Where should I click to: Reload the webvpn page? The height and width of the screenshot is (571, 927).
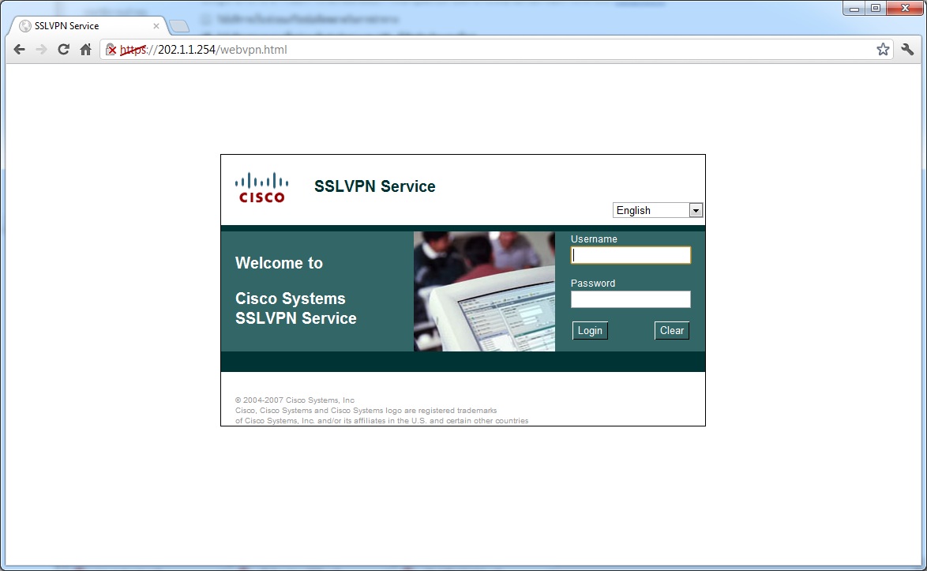tap(63, 50)
